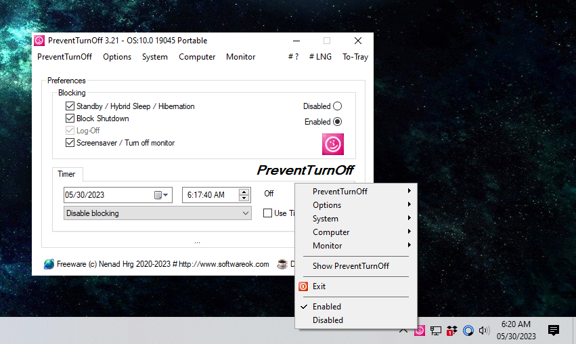Click Dropbox icon in system tray

[x=452, y=330]
